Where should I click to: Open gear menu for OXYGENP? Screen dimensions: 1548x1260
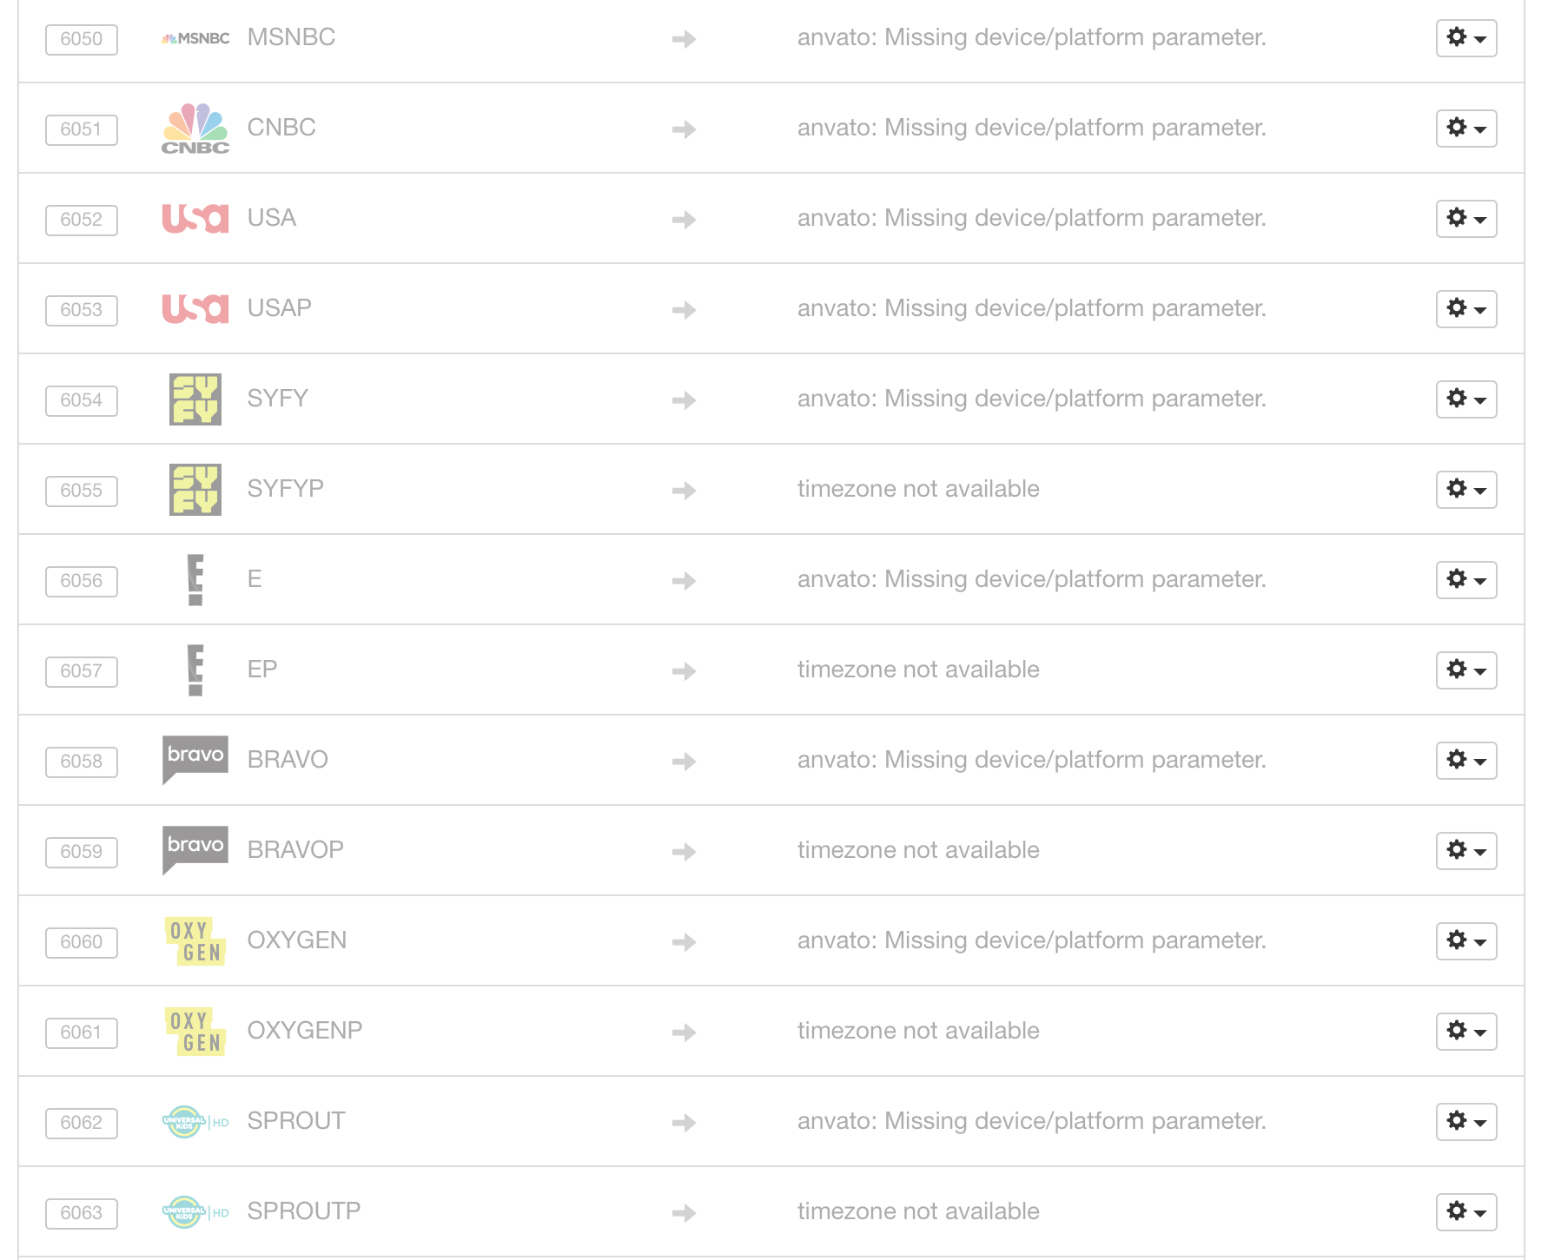[x=1465, y=1032]
